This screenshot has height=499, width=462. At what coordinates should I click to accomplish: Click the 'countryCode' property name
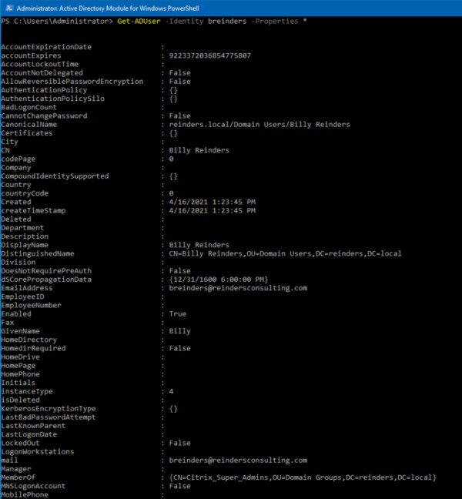point(25,193)
